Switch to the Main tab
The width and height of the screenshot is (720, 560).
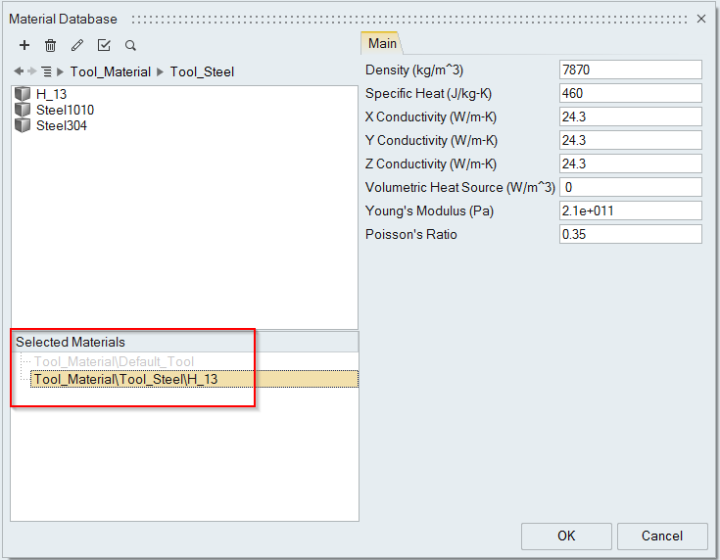[x=382, y=43]
